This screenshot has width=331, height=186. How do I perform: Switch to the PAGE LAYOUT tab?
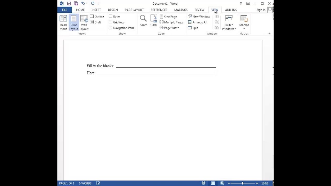(134, 10)
